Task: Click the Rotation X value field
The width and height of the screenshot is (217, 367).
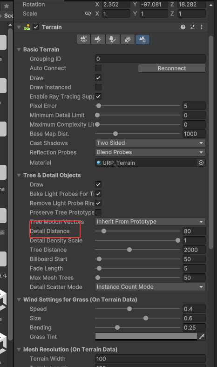Action: click(116, 5)
